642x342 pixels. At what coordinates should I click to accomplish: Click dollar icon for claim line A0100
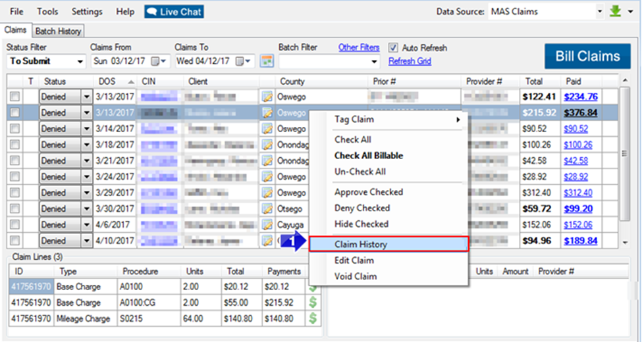(x=313, y=287)
